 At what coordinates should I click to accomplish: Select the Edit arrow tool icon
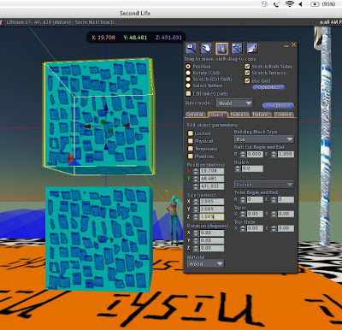(221, 48)
